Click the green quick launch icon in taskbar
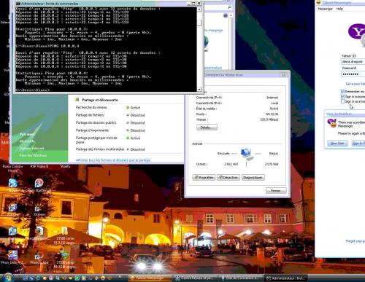Screen dimensions: 365x282 click(x=77, y=278)
